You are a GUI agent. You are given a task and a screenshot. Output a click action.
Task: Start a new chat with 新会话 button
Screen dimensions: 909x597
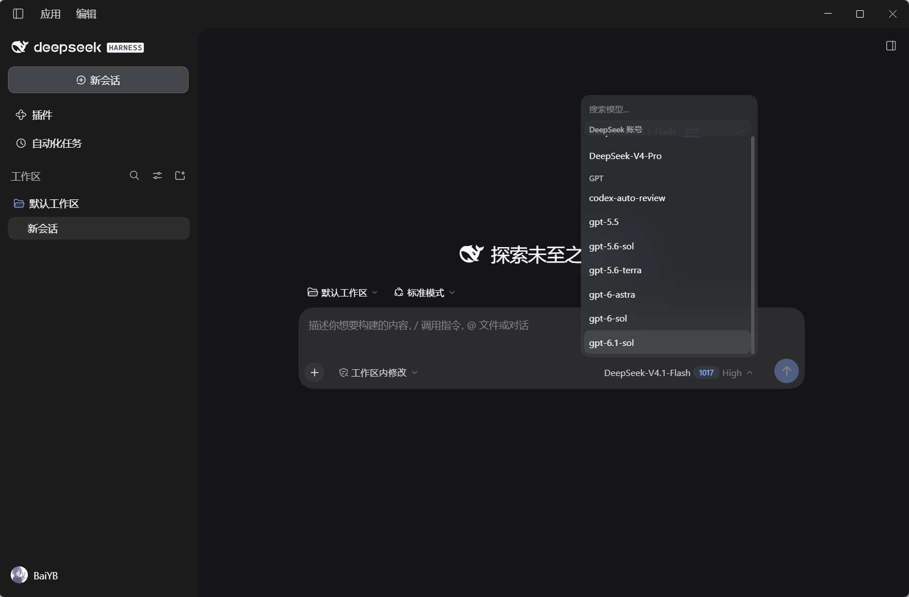coord(98,80)
